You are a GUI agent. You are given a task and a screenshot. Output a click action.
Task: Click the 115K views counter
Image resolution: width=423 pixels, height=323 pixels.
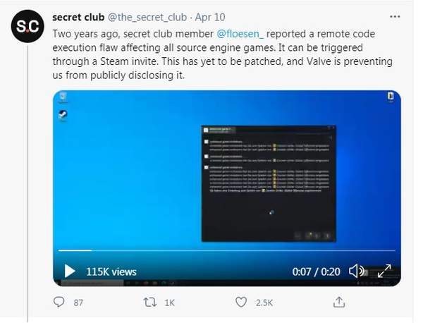coord(111,272)
